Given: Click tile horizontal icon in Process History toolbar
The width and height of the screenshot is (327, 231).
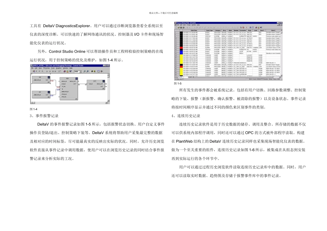Looking at the screenshot, I should tap(251, 27).
